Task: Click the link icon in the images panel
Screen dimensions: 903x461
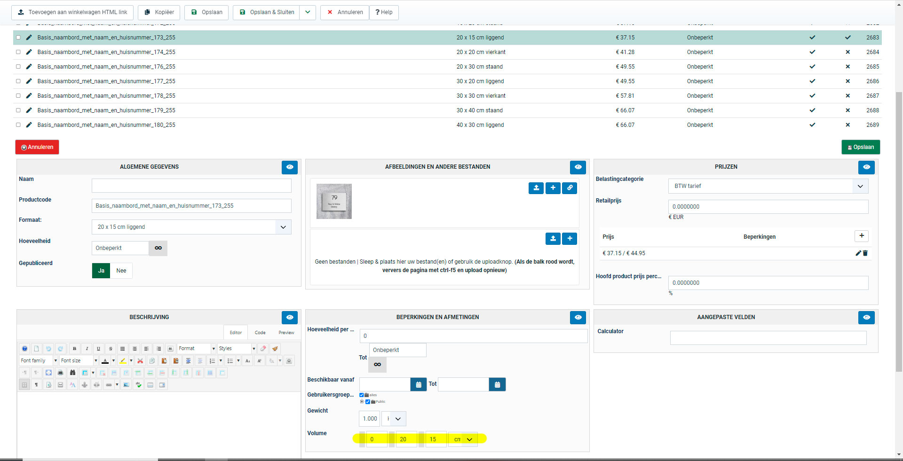Action: [570, 188]
